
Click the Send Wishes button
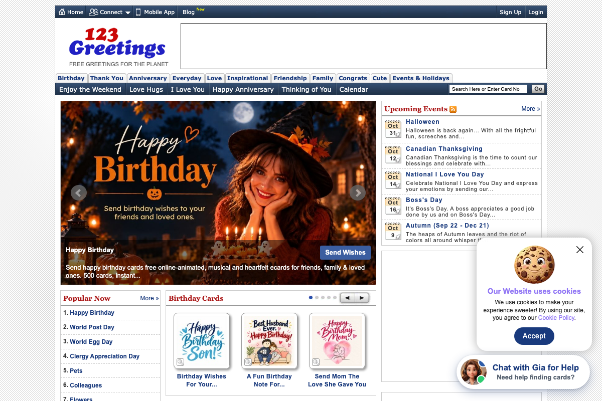[345, 253]
